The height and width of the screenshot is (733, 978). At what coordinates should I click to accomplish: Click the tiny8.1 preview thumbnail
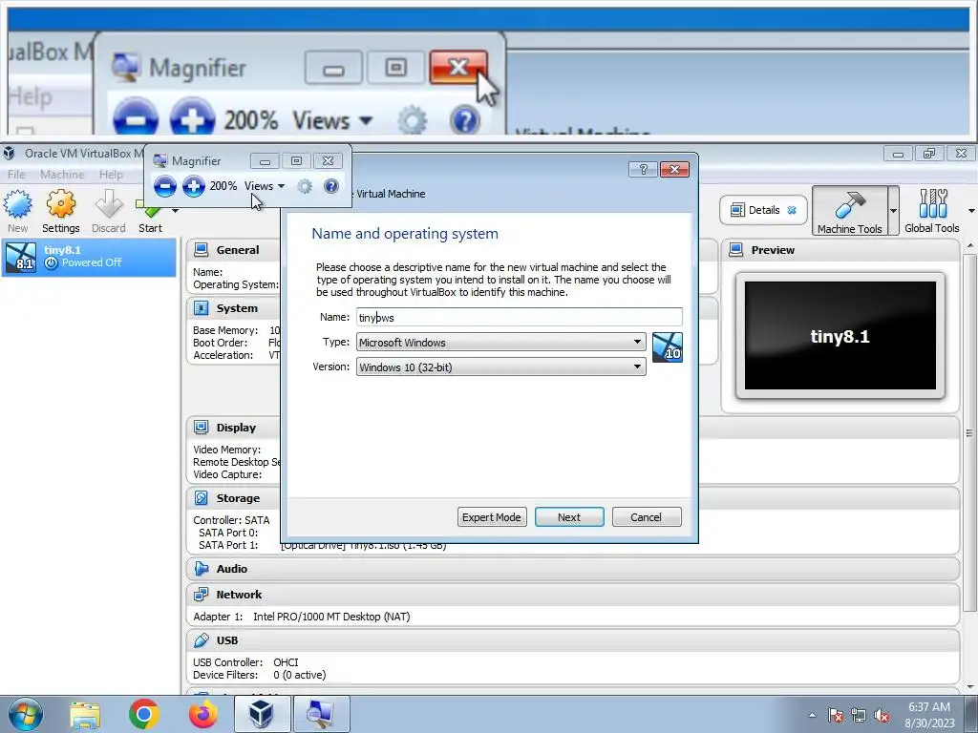[x=840, y=335]
